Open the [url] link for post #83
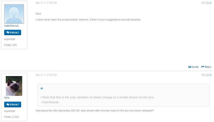Viewport: 214px width, 122px height. tap(209, 3)
